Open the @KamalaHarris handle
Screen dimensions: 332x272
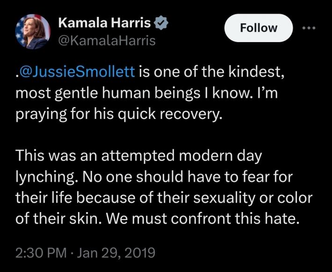pos(107,40)
